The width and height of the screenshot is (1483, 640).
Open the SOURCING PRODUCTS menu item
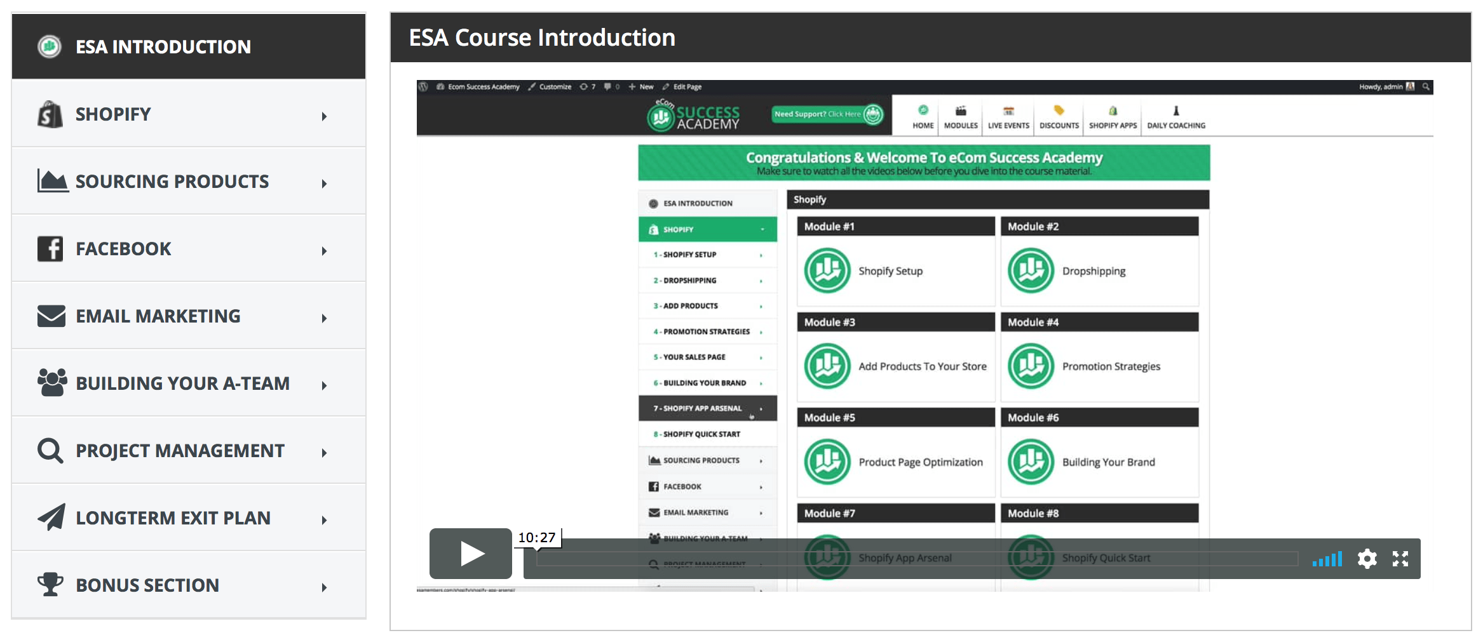[189, 181]
